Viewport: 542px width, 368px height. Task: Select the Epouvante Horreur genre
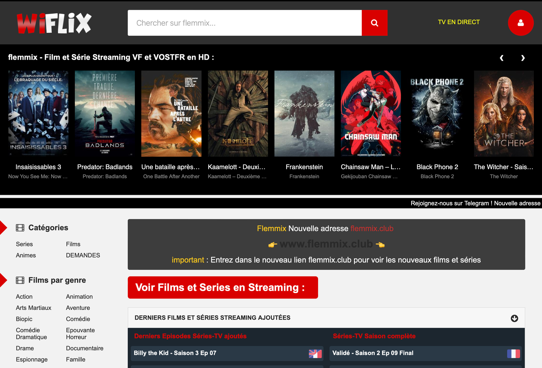[x=80, y=333]
